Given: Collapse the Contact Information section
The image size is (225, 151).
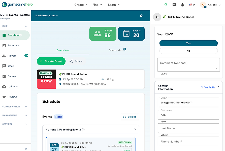Looking at the screenshot, I should pos(218,87).
